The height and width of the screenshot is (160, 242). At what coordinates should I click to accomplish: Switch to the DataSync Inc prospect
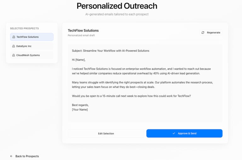pyautogui.click(x=32, y=46)
